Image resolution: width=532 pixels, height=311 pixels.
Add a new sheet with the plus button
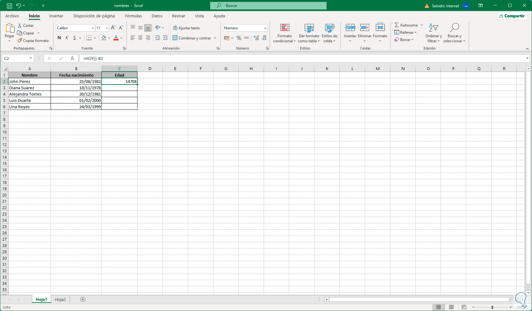[83, 299]
